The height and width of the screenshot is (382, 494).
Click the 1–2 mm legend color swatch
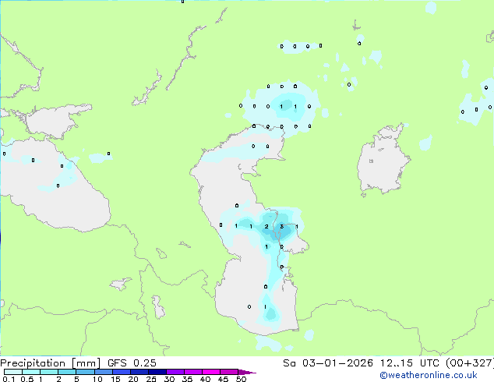tap(49, 372)
